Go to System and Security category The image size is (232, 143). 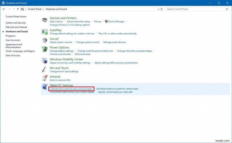click(x=16, y=23)
